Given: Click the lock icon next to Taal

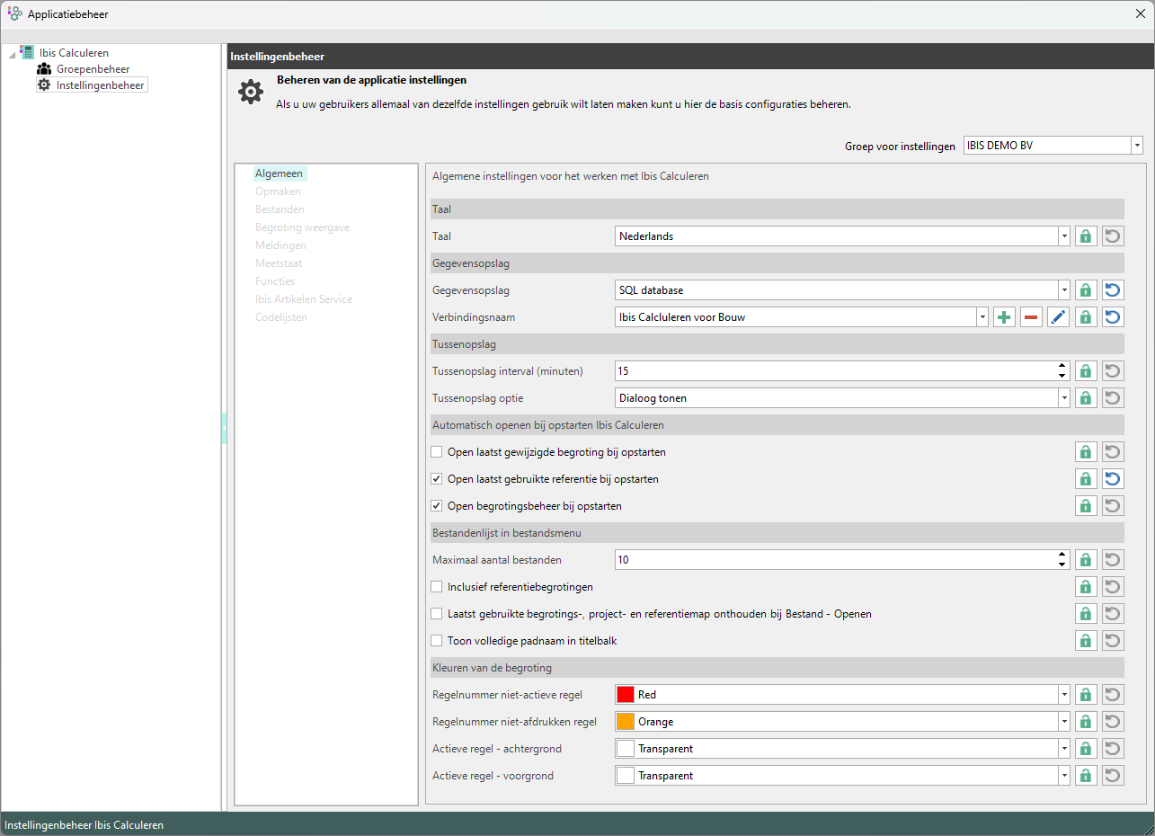Looking at the screenshot, I should [x=1086, y=236].
